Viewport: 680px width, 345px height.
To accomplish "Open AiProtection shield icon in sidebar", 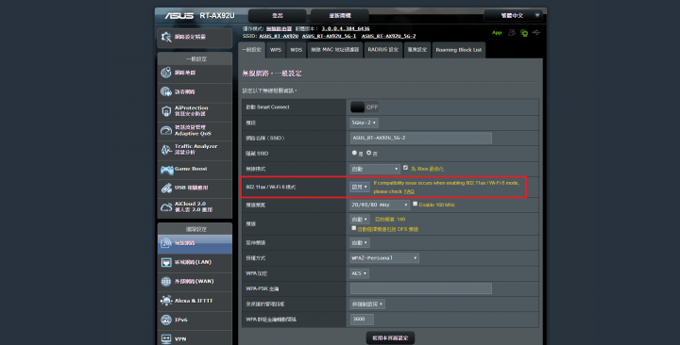I will 166,111.
